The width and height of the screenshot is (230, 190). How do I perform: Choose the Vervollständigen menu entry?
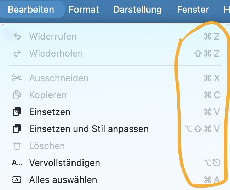pos(115,163)
